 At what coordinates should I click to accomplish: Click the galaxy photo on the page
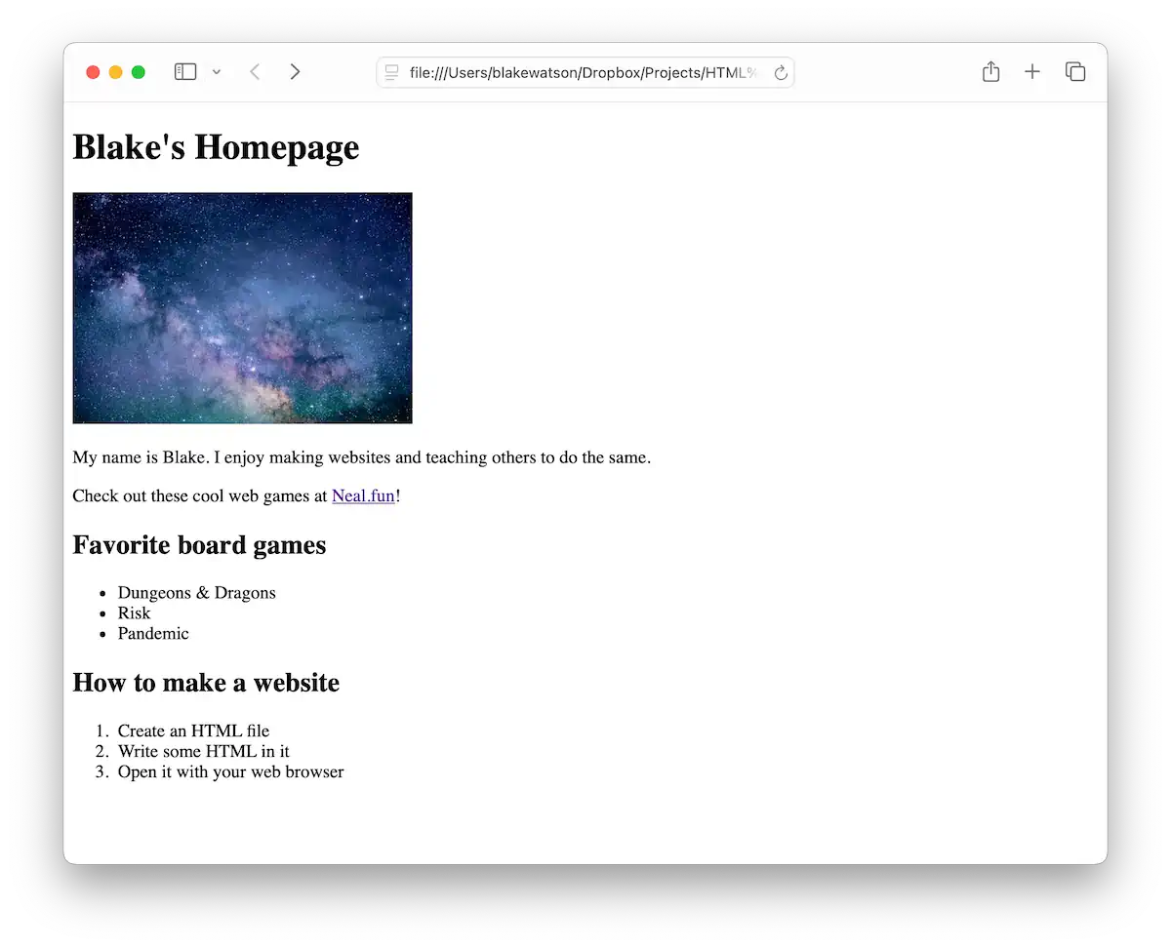[242, 308]
